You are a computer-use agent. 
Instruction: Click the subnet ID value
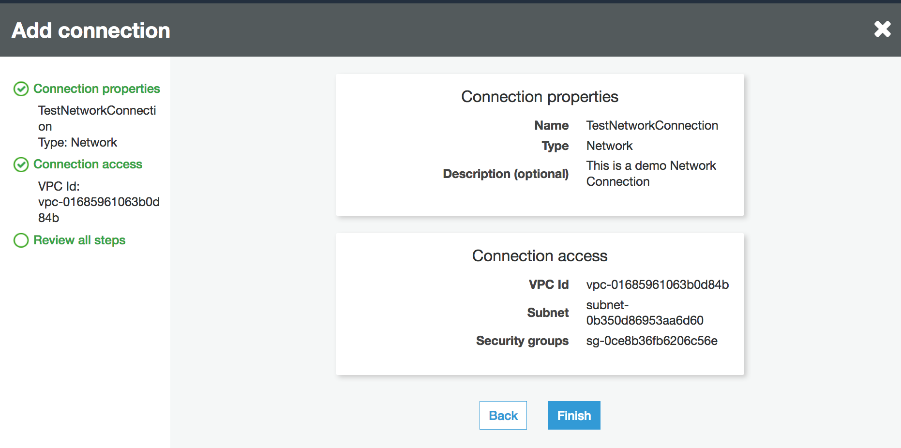(645, 313)
